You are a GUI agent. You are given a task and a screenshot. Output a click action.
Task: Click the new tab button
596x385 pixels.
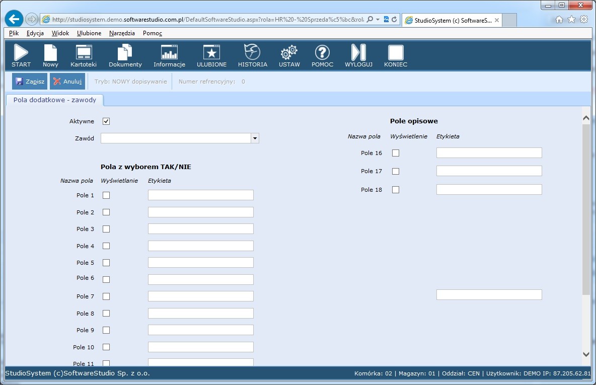pos(509,20)
